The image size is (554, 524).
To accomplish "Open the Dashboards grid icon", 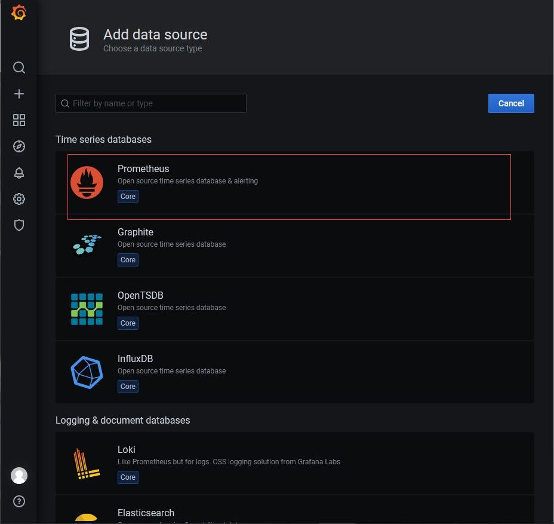I will tap(19, 120).
